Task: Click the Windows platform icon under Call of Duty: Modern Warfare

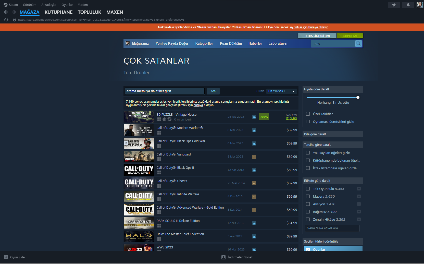Action: (159, 133)
